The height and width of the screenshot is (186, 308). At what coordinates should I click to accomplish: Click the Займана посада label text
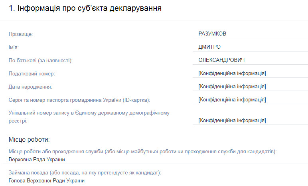click(85, 173)
